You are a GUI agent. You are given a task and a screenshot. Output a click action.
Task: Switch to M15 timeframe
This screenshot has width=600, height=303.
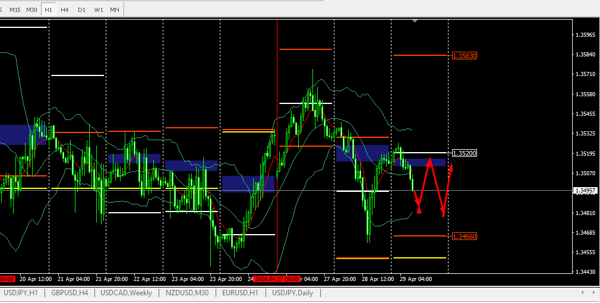(x=15, y=10)
